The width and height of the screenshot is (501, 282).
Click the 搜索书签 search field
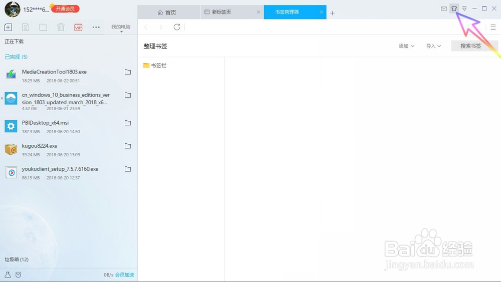pos(474,46)
